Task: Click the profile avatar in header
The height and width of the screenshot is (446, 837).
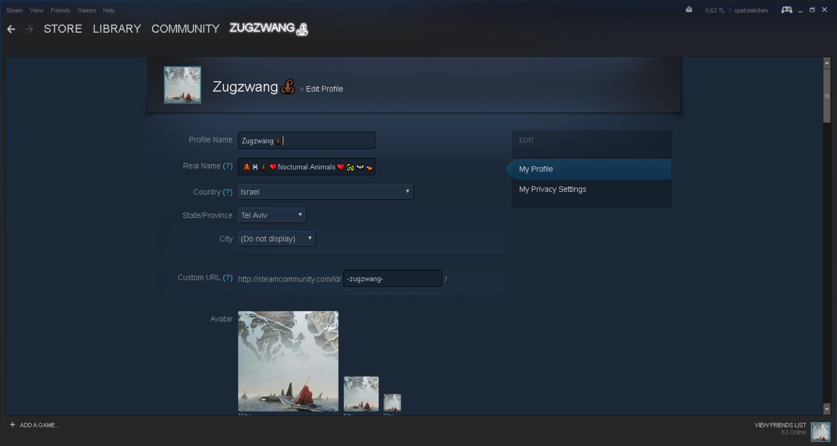Action: pyautogui.click(x=182, y=85)
